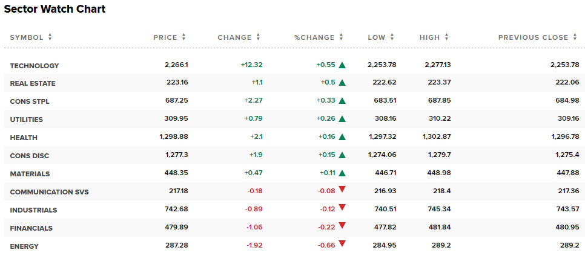Viewport: 585px width, 256px height.
Task: Click the PREVIOUS CLOSE header label
Action: (533, 37)
